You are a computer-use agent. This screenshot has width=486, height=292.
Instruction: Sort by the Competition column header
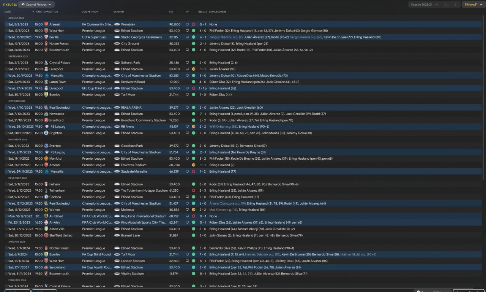pyautogui.click(x=90, y=12)
